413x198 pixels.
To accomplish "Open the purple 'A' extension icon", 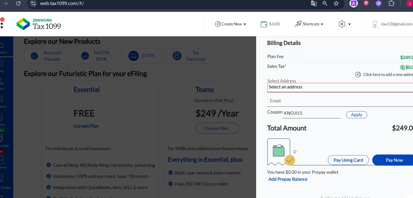I will click(354, 3).
